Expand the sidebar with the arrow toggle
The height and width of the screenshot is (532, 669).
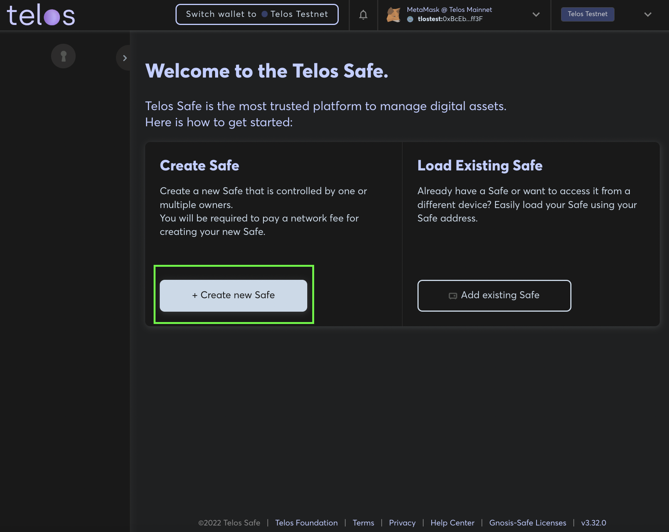(x=124, y=58)
